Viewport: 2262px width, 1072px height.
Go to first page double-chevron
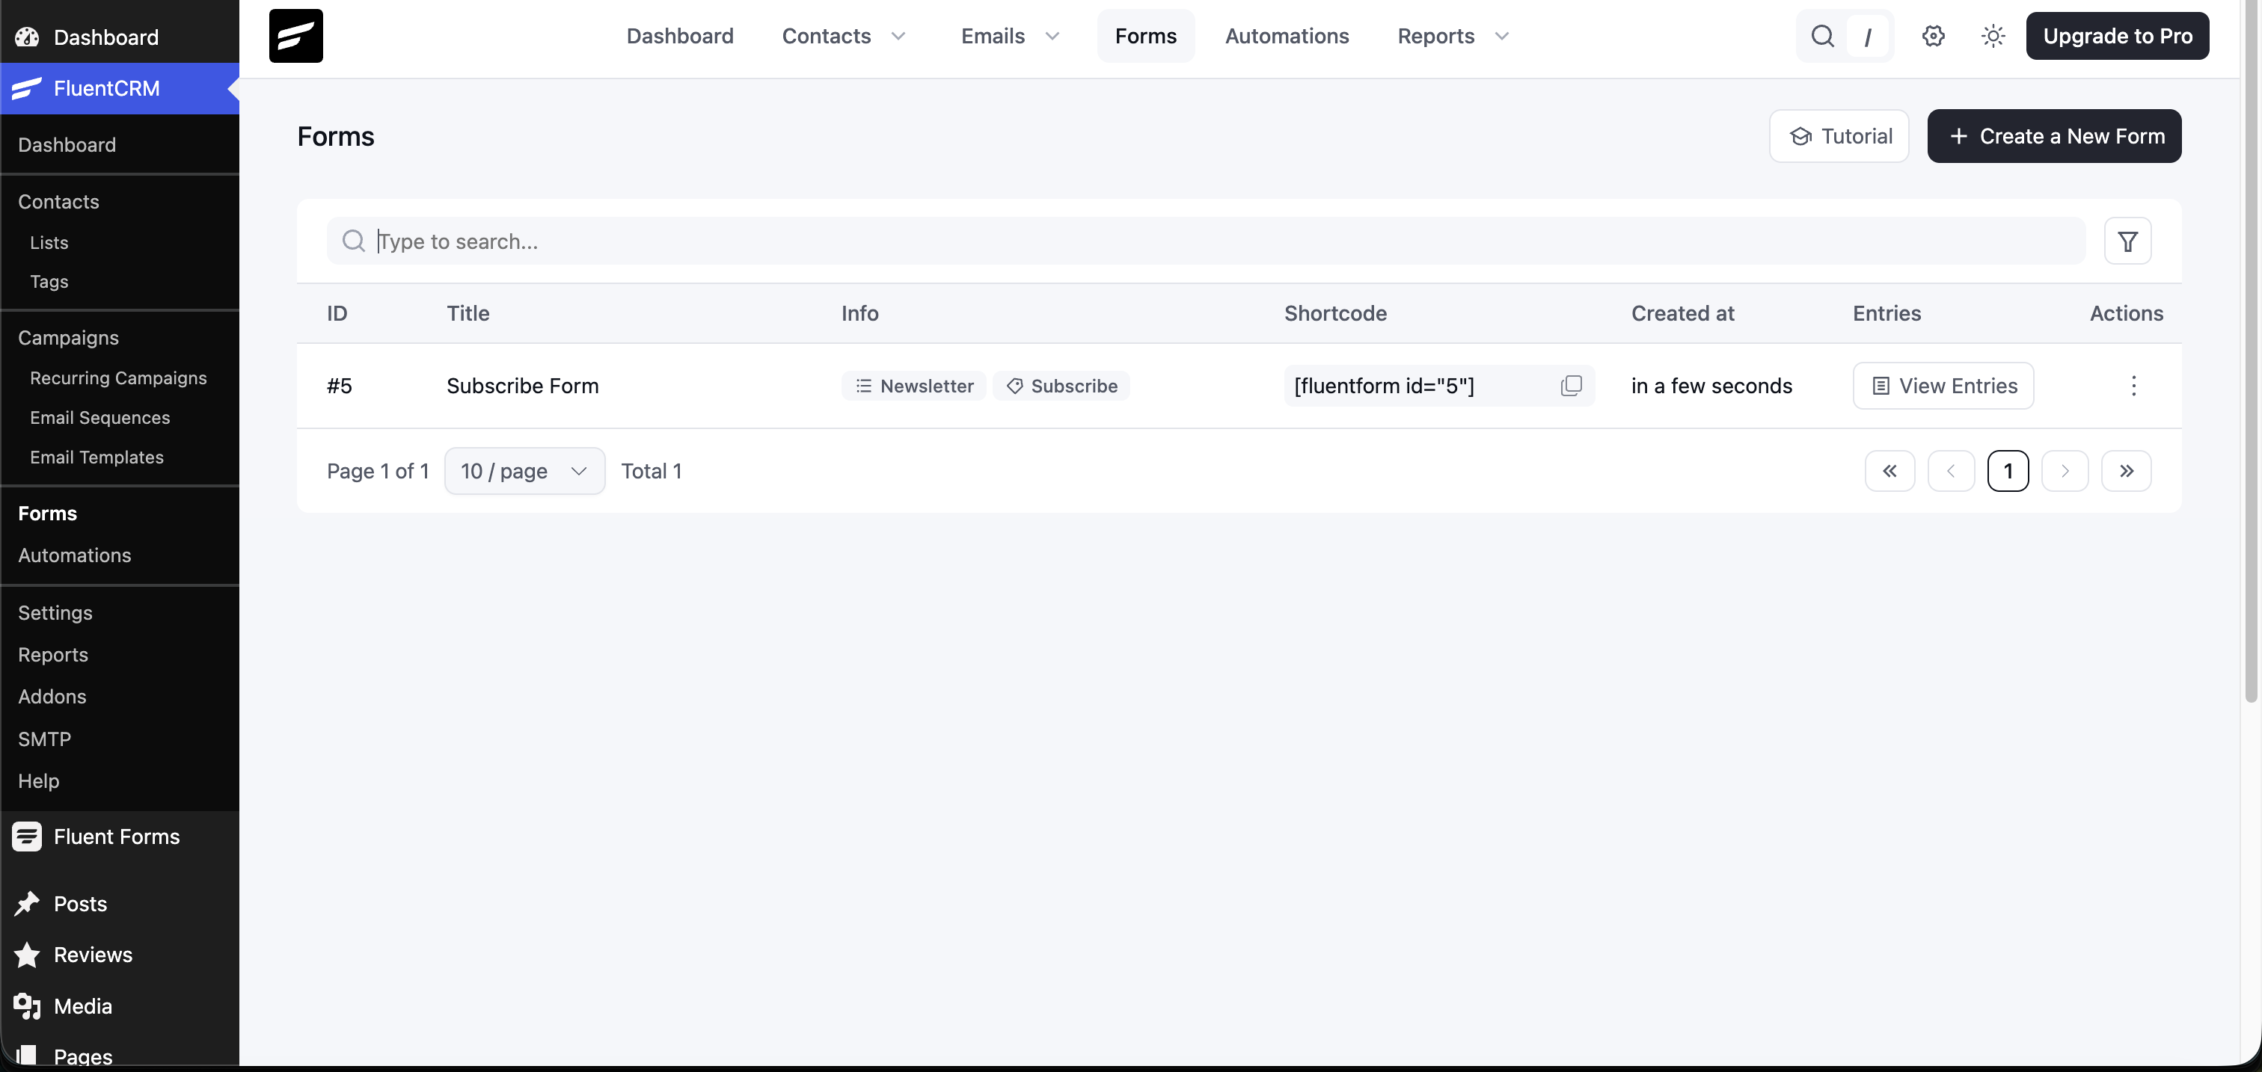1889,471
